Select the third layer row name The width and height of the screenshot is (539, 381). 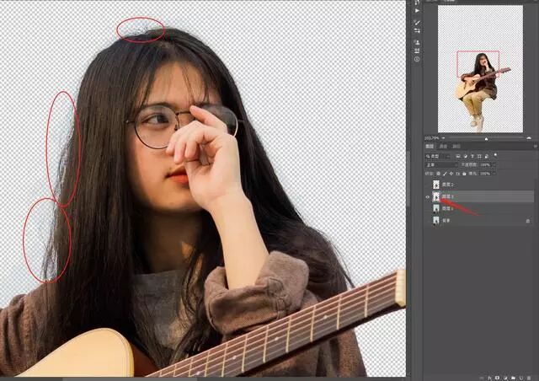[x=447, y=208]
